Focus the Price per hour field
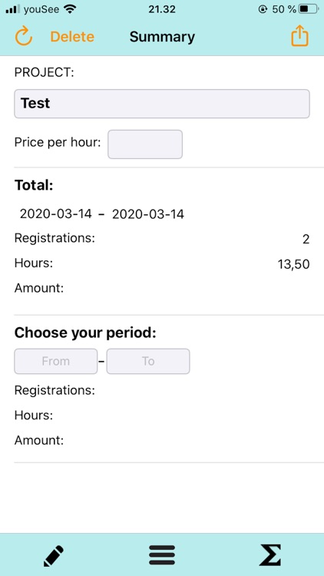Viewport: 324px width, 576px height. pyautogui.click(x=145, y=144)
